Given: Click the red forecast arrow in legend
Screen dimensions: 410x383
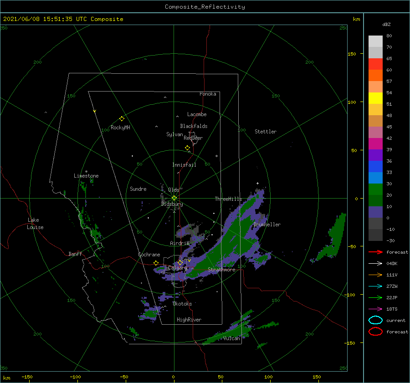Looking at the screenshot, I should point(375,252).
